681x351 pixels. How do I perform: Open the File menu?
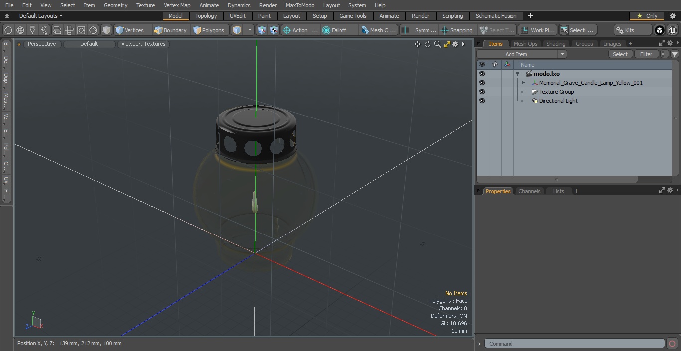[9, 5]
